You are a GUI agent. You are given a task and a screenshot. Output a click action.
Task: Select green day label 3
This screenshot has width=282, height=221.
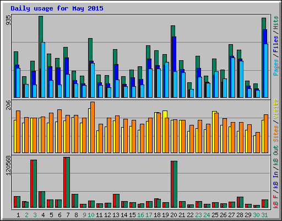coord(35,215)
